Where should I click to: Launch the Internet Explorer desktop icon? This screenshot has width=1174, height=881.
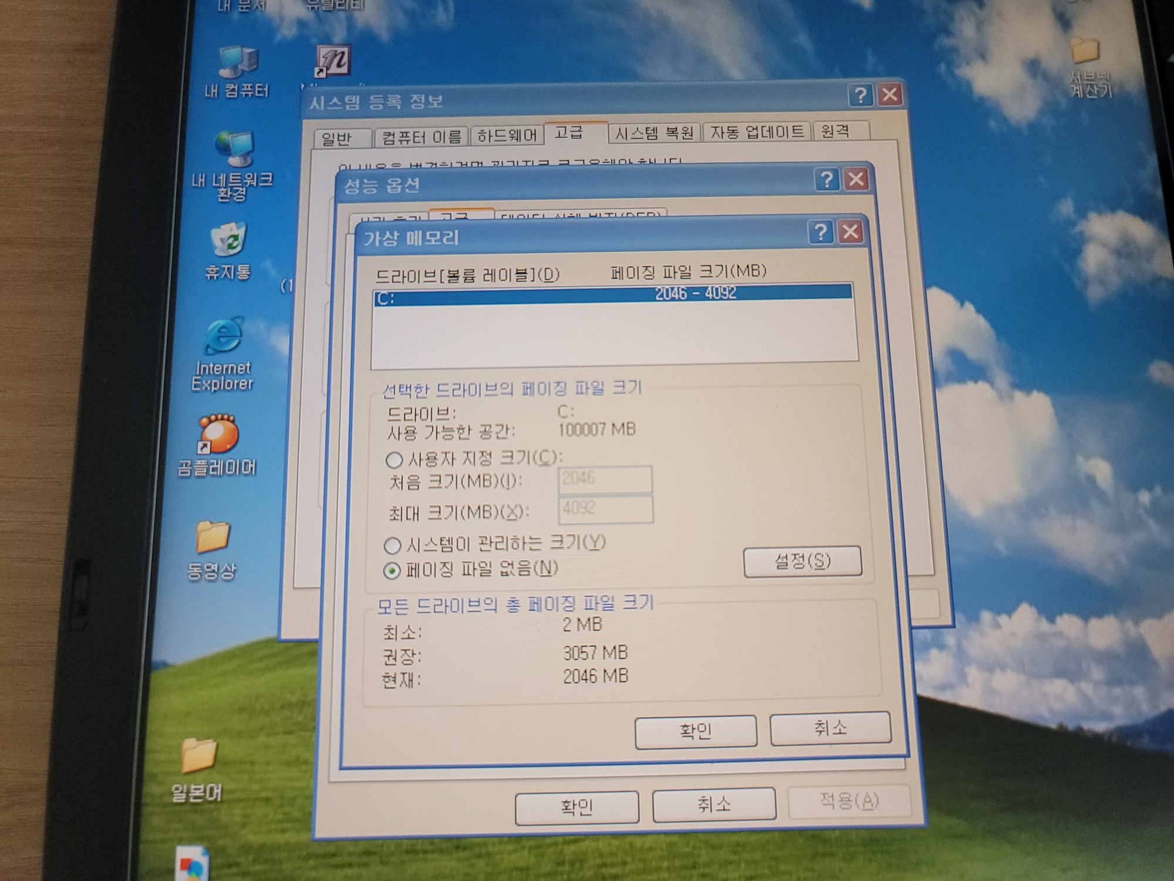(x=224, y=337)
